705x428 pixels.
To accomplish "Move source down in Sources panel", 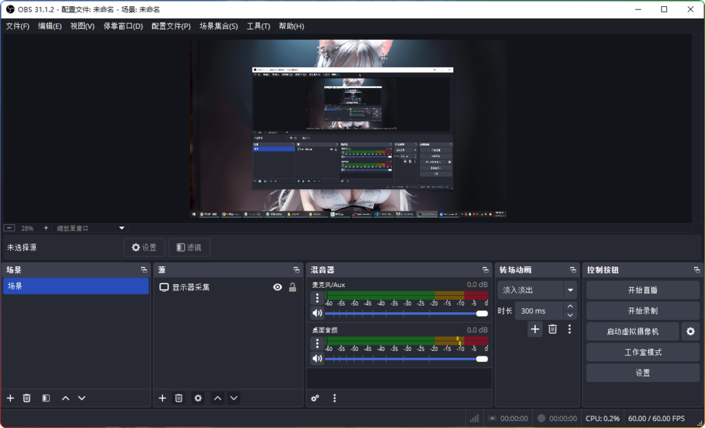I will point(234,398).
